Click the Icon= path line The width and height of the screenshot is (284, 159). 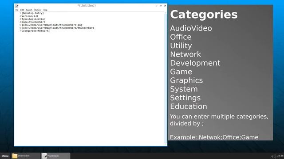(x=52, y=25)
